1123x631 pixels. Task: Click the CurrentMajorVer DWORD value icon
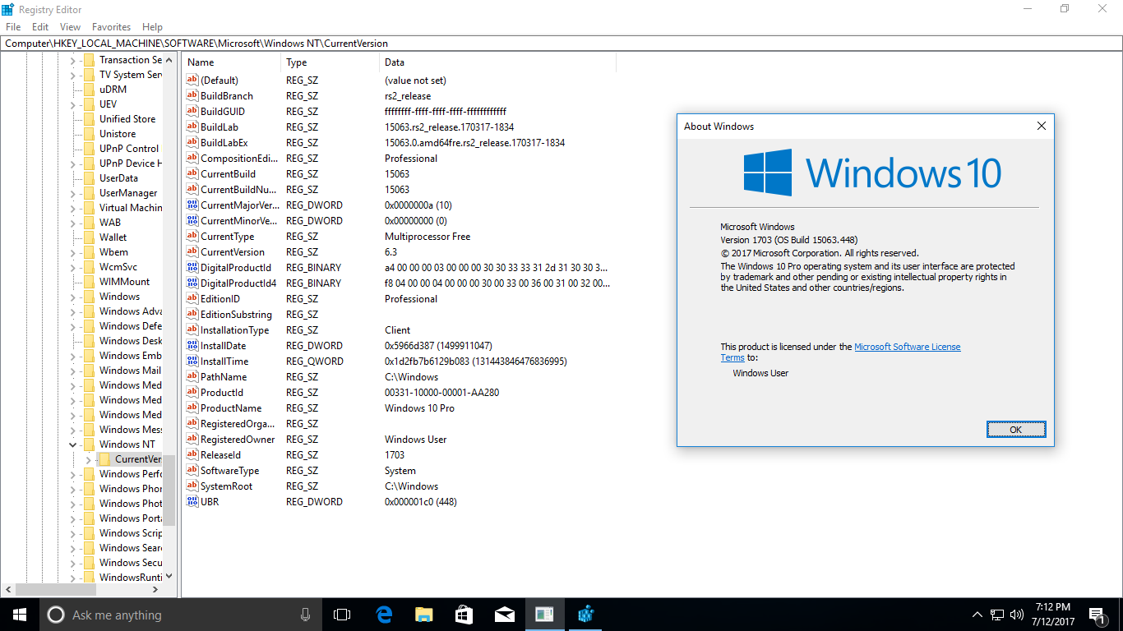[x=192, y=205]
